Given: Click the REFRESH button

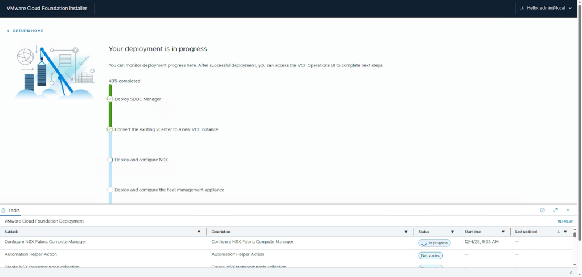Looking at the screenshot, I should 565,221.
